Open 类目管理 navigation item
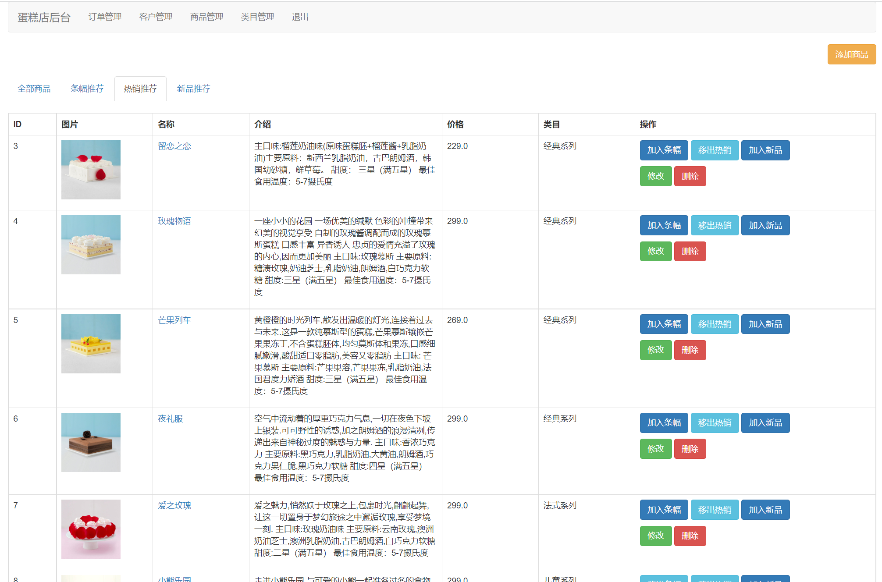Screen dimensions: 882x582 (x=257, y=17)
